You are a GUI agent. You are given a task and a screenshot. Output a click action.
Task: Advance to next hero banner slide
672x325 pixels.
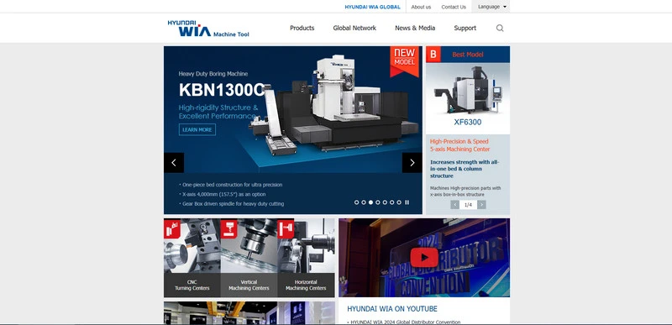click(x=412, y=163)
